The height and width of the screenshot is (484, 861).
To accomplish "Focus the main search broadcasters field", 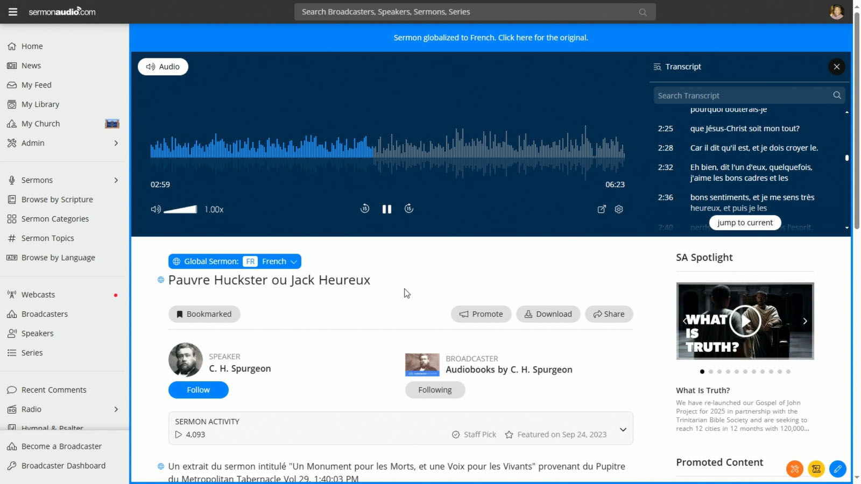I will pyautogui.click(x=475, y=12).
